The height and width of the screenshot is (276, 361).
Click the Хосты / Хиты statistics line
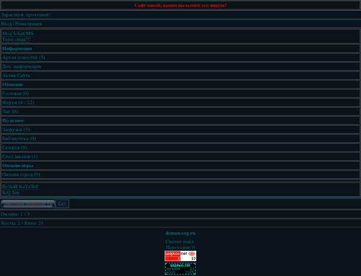click(22, 223)
